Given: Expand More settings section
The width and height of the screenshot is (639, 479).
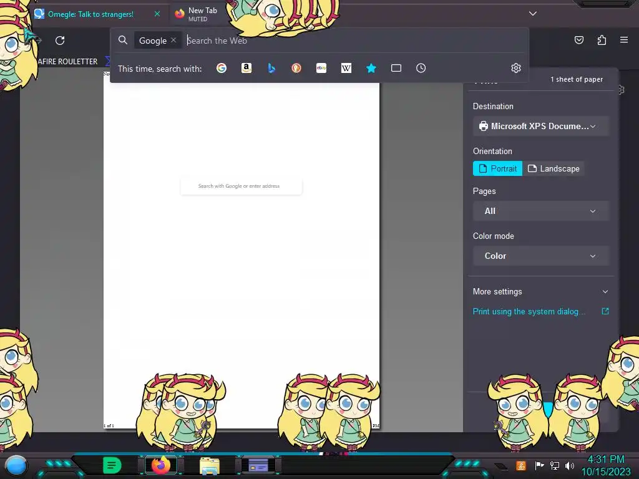Looking at the screenshot, I should [x=541, y=292].
